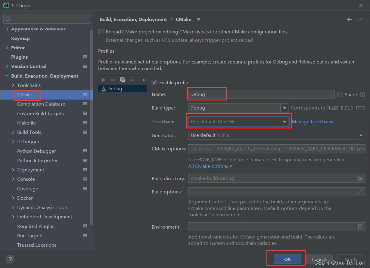Click the add profile plus icon
Viewport: 370px width, 268px height.
click(103, 80)
